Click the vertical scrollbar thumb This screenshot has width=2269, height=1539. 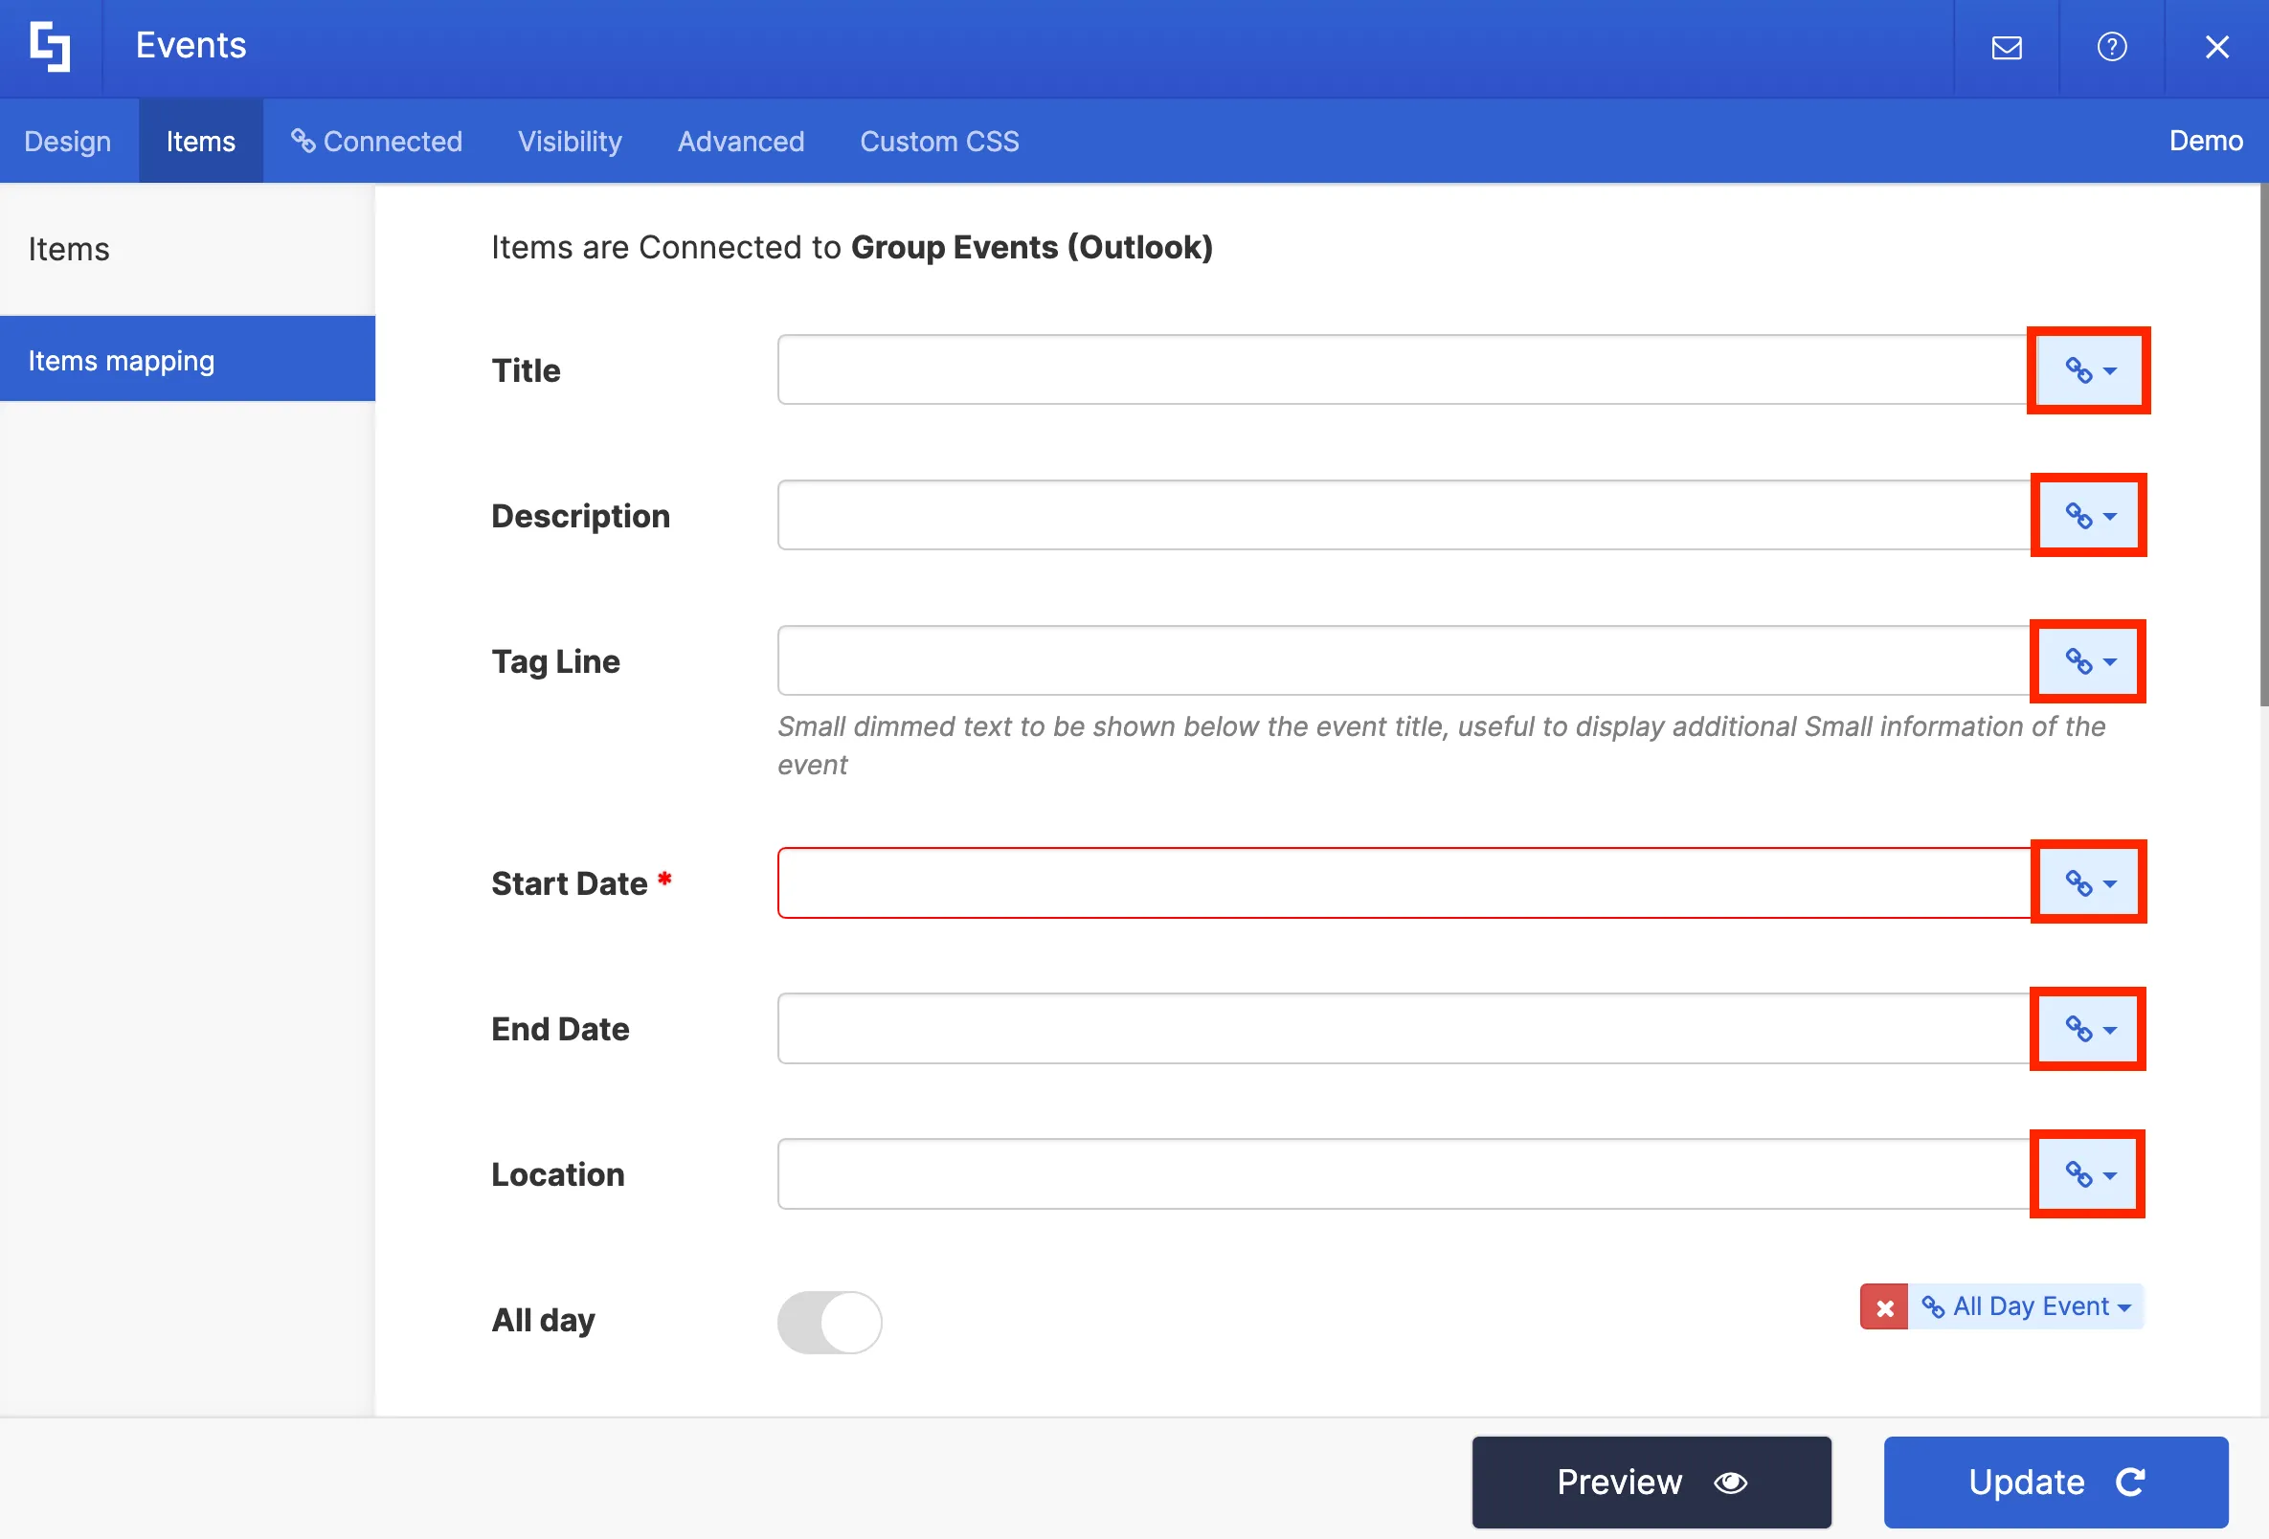2263,444
